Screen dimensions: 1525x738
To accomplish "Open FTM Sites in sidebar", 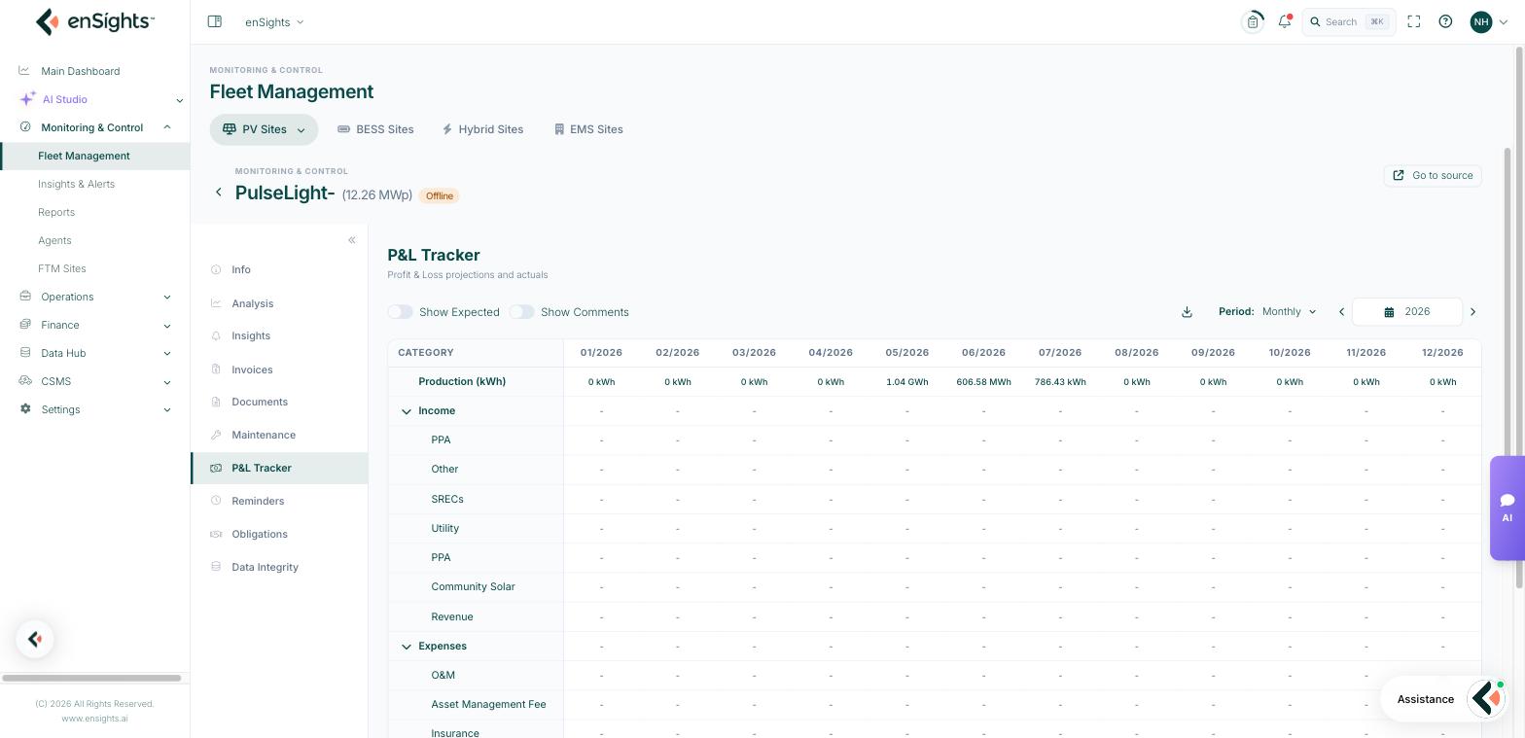I will [x=62, y=268].
